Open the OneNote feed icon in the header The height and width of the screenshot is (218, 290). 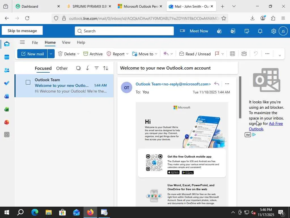click(233, 31)
